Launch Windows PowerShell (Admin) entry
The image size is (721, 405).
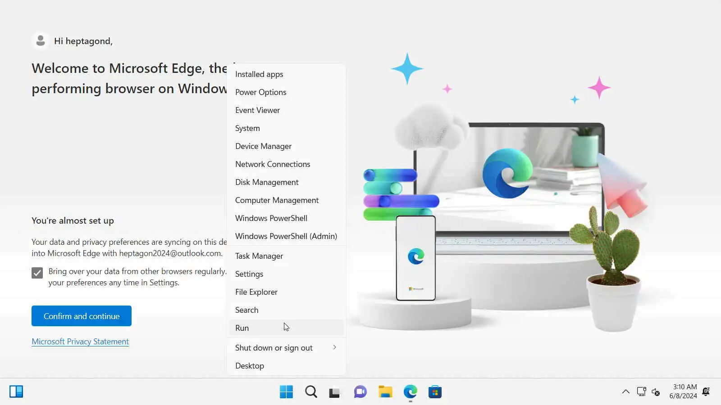(286, 236)
